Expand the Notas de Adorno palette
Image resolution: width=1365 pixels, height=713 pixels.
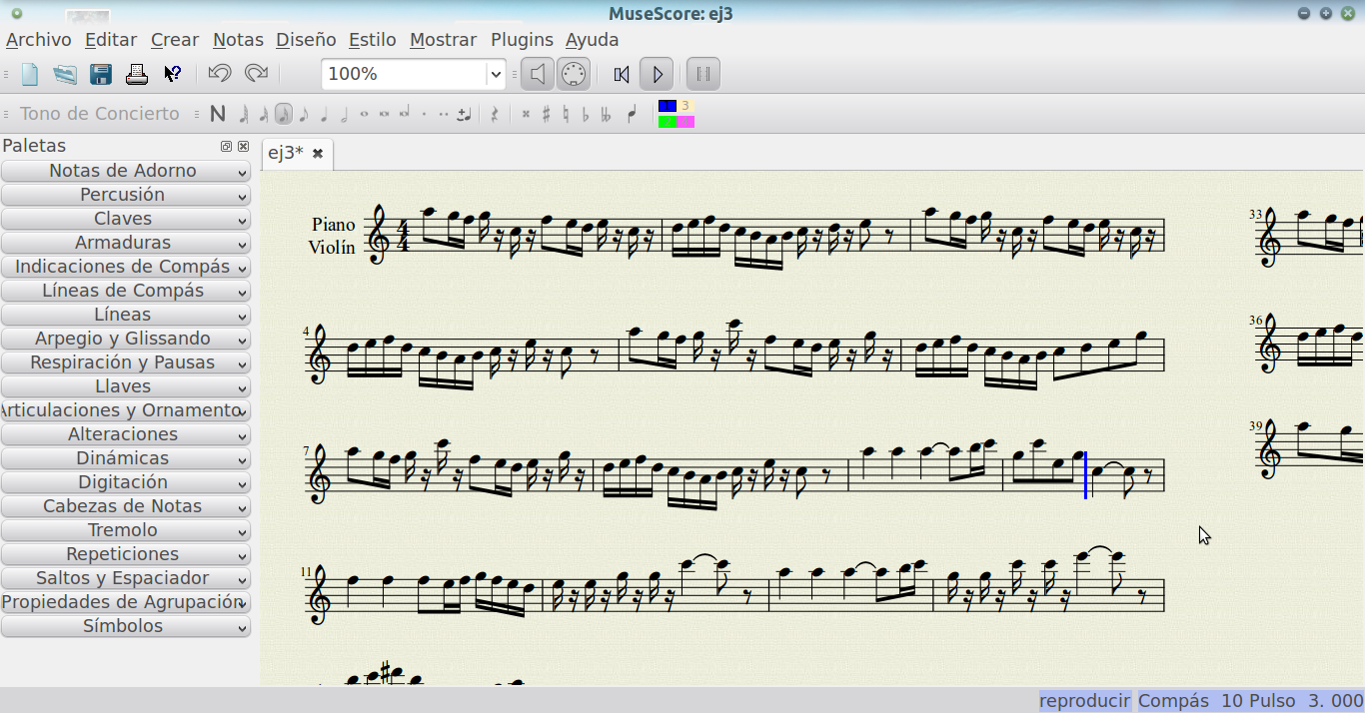pyautogui.click(x=125, y=171)
